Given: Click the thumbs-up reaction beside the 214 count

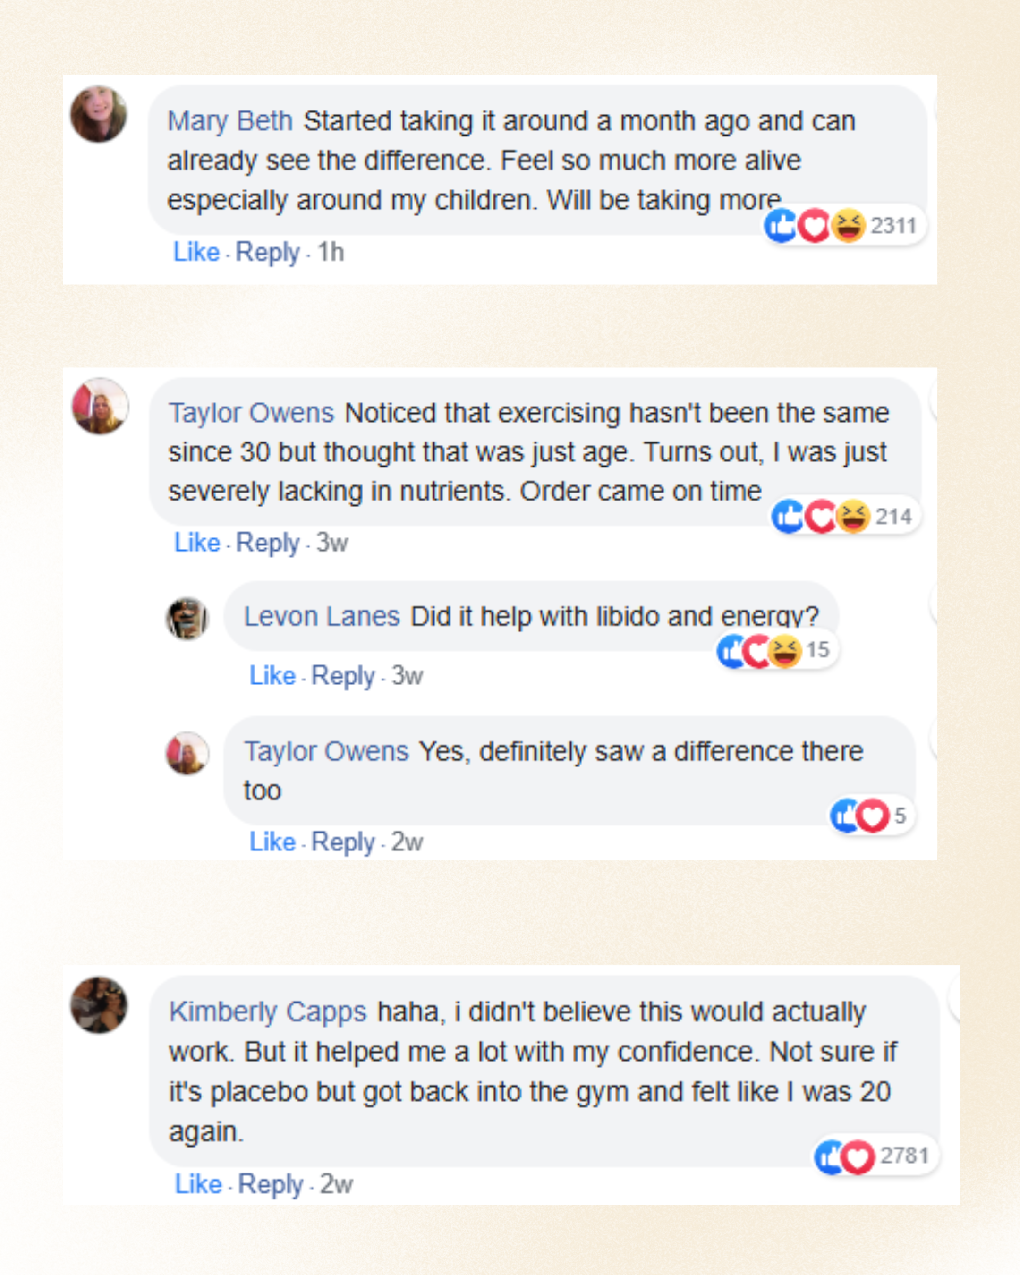Looking at the screenshot, I should click(787, 516).
